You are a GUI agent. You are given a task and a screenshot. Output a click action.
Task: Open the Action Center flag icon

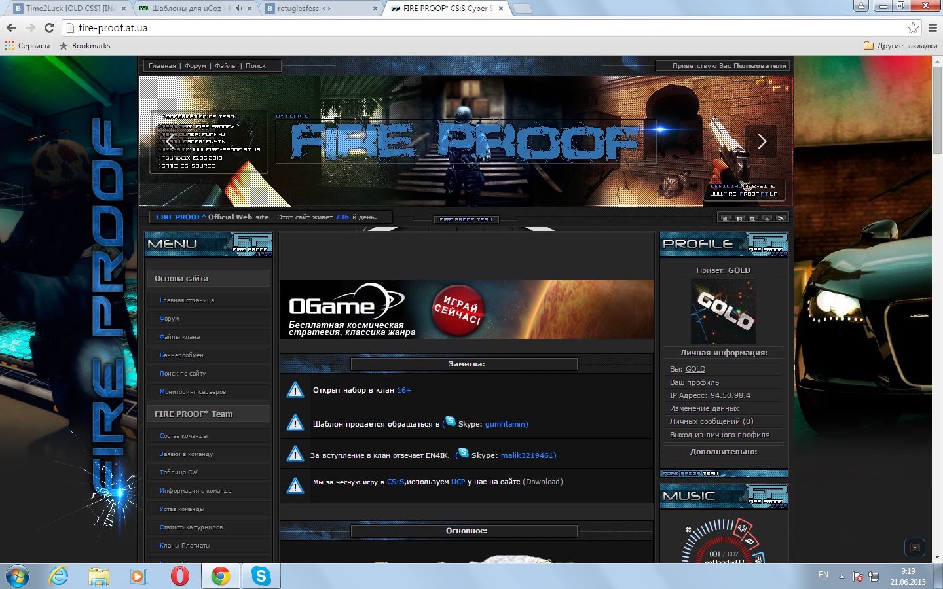point(858,577)
